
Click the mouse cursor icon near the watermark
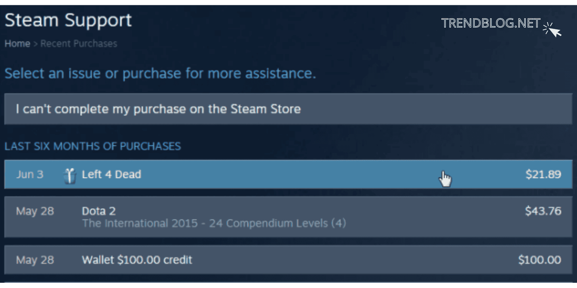[553, 29]
